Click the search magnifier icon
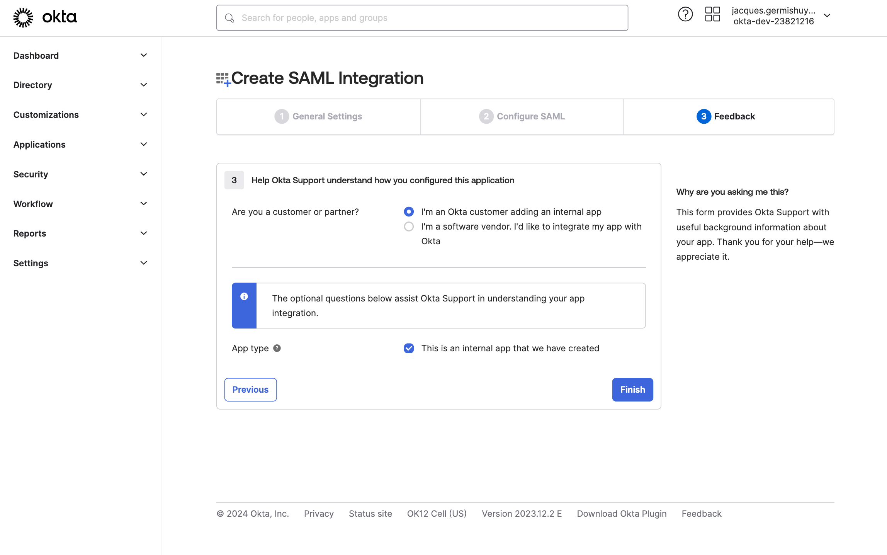 [229, 18]
